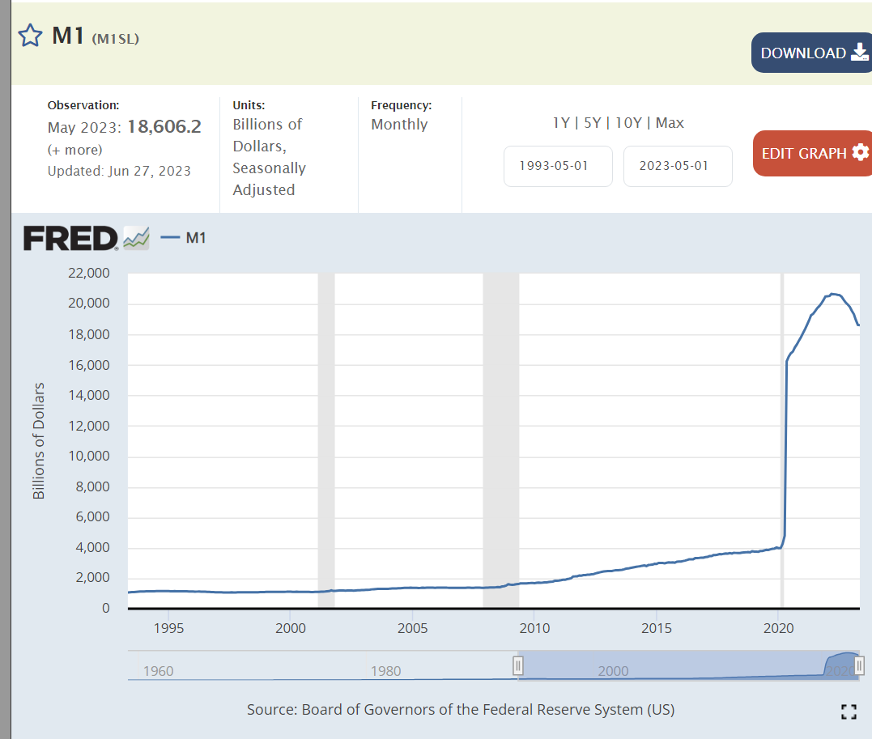
Task: Click the right range slider handle
Action: (x=859, y=666)
